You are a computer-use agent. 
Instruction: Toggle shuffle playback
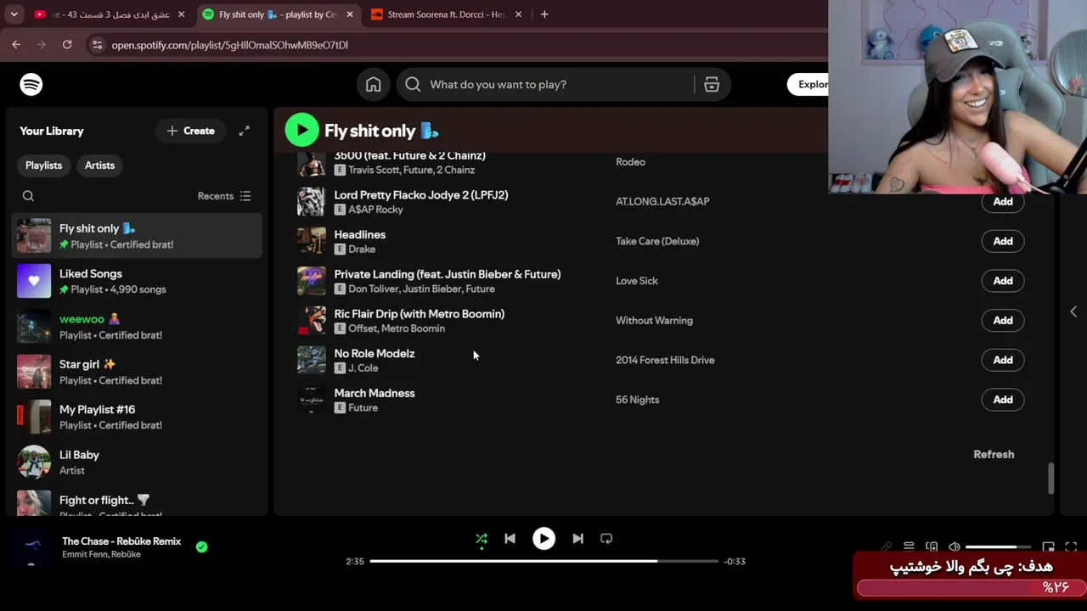pyautogui.click(x=482, y=539)
